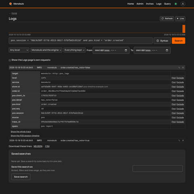Open the Everything kept dropdown
Image resolution: width=194 pixels, height=194 pixels.
(x=74, y=50)
